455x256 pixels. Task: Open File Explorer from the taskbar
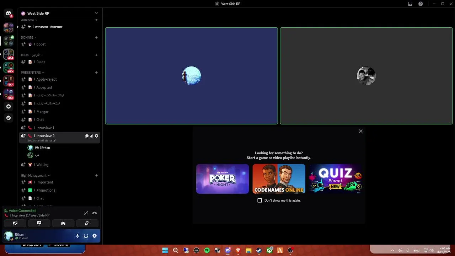tap(248, 250)
